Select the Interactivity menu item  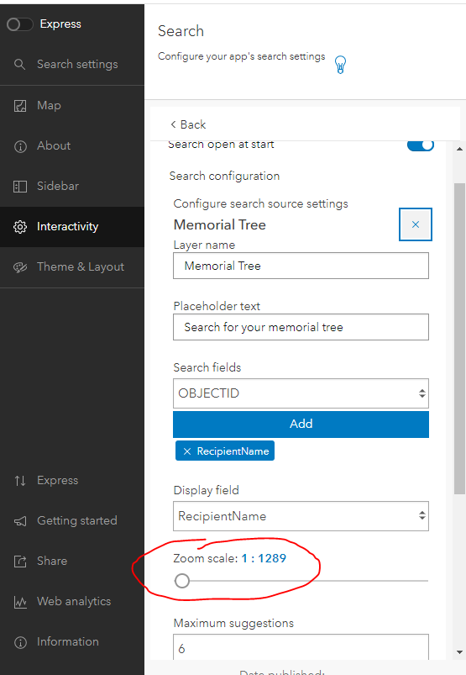72,227
